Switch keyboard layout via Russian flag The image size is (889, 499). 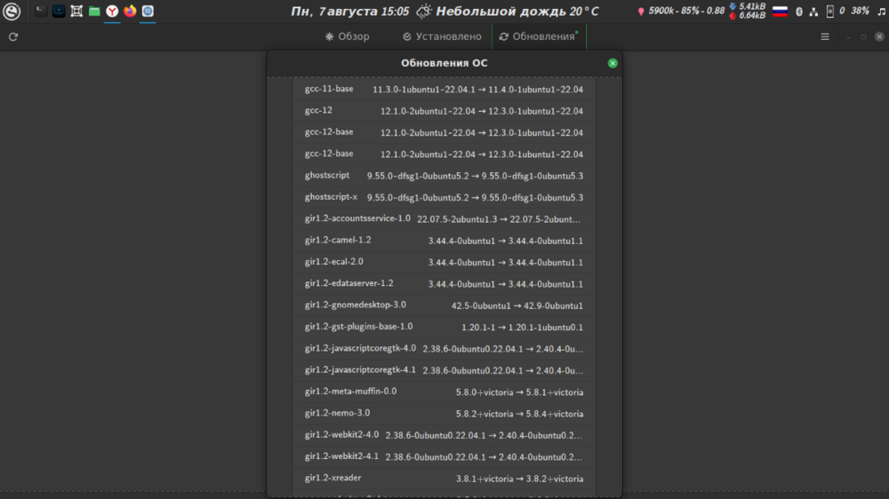tap(781, 12)
